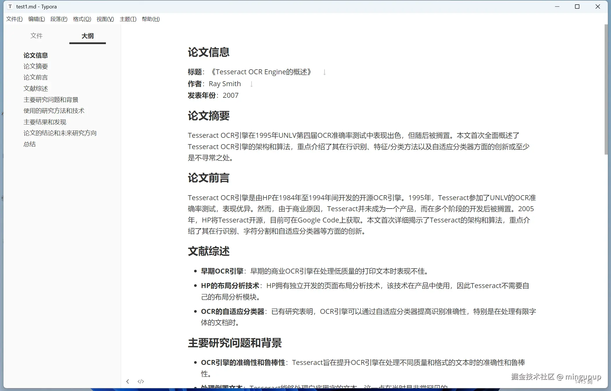Open the 视图(V) menu
The image size is (611, 391).
(x=105, y=19)
